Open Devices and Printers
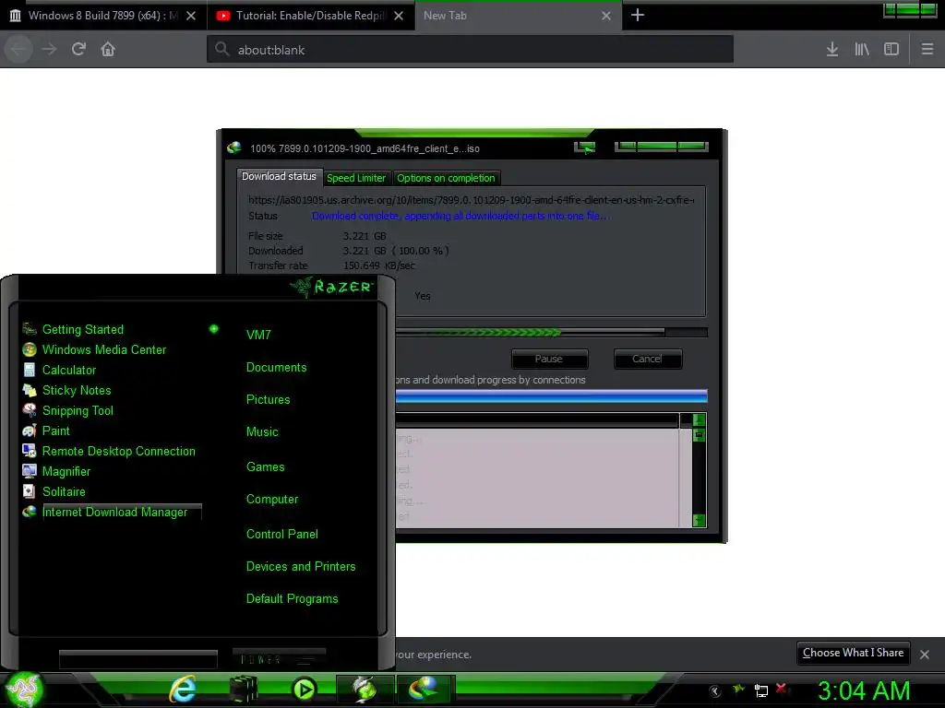 pyautogui.click(x=301, y=567)
